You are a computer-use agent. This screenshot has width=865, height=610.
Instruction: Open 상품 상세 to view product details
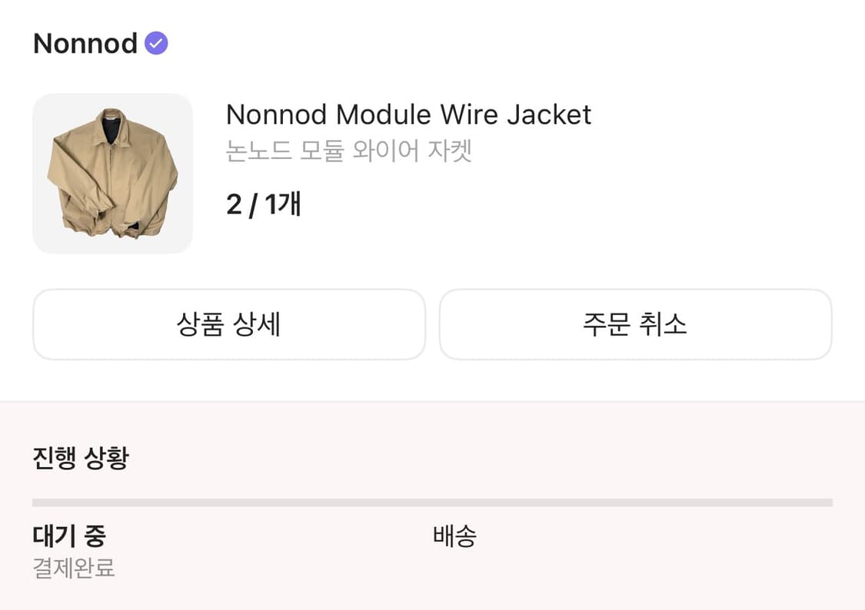228,325
